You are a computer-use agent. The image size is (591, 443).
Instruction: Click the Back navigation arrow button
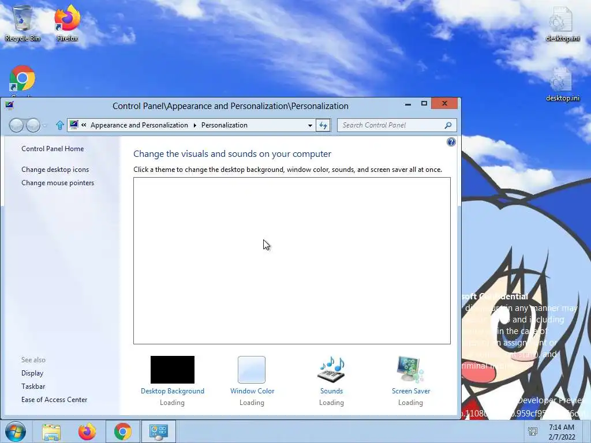[16, 125]
